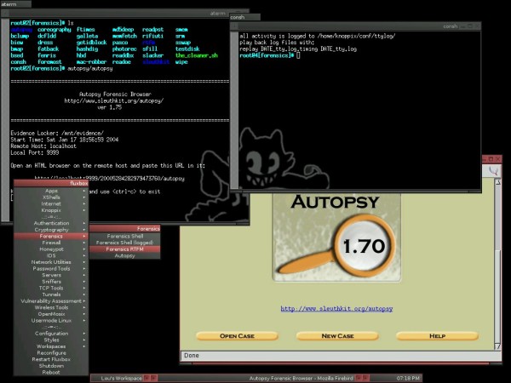511x383 pixels.
Task: Click the workspace previous arrow in toolbar
Action: pyautogui.click(x=147, y=378)
